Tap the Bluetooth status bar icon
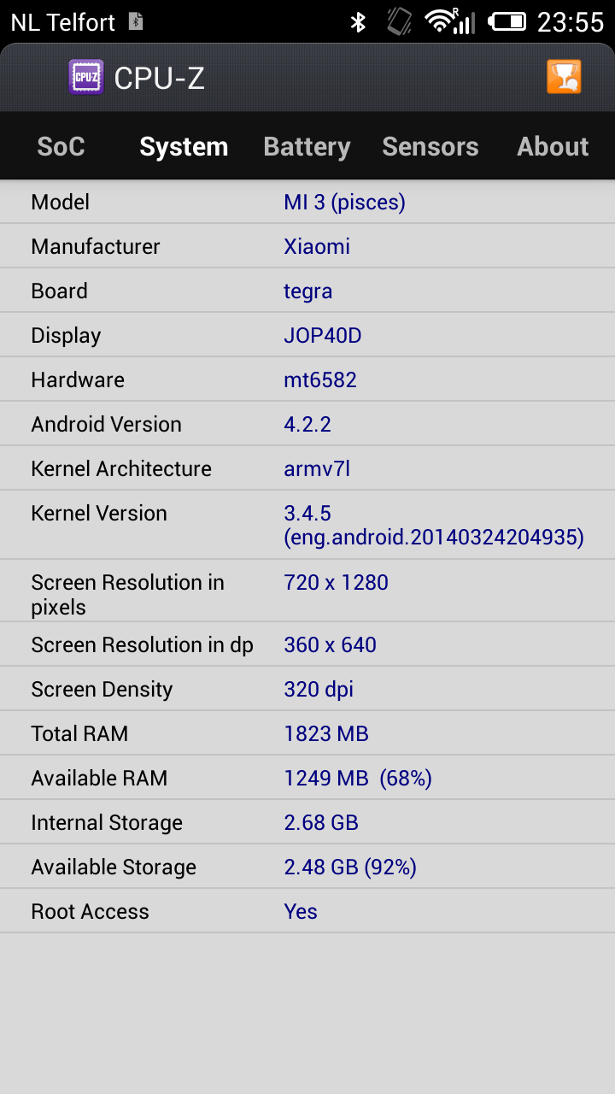Image resolution: width=615 pixels, height=1094 pixels. click(x=359, y=21)
